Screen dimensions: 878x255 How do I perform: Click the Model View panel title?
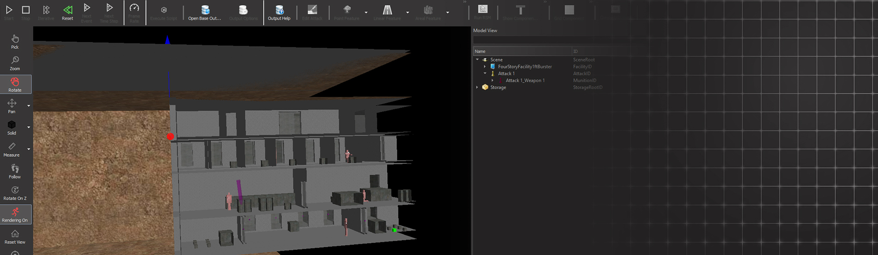(x=485, y=30)
